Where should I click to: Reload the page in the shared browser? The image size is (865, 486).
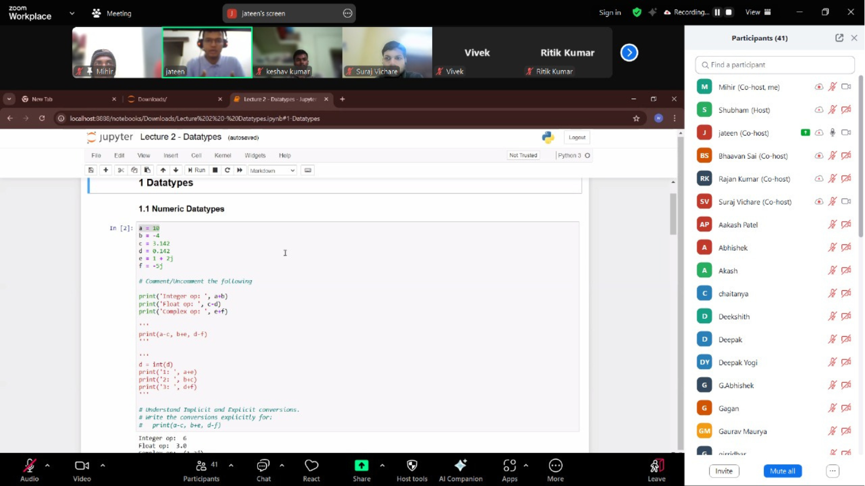(42, 118)
